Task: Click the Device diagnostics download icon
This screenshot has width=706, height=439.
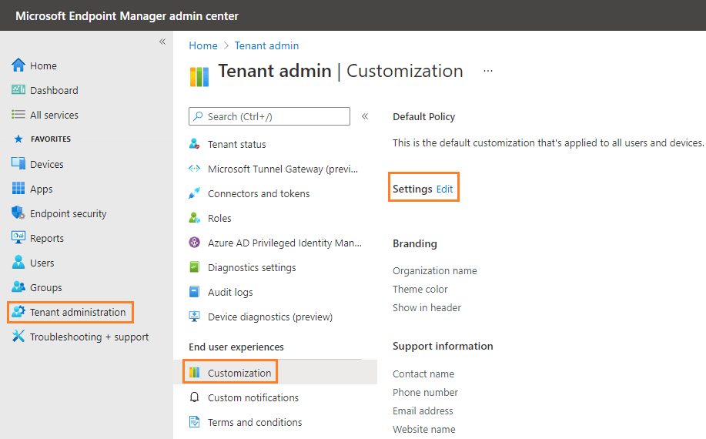Action: (x=194, y=317)
